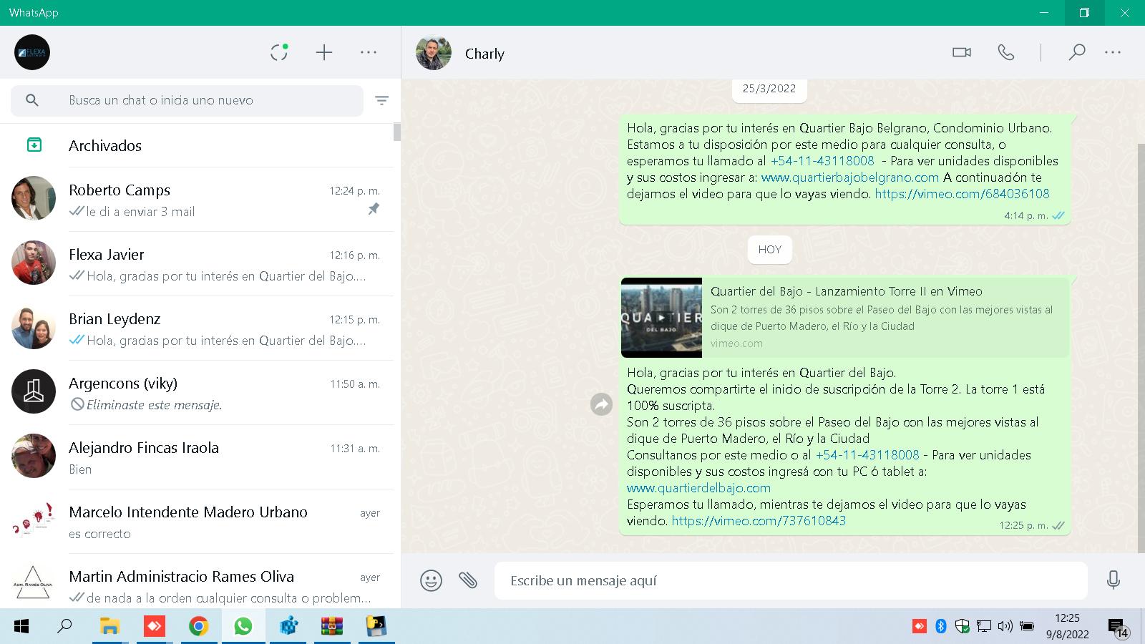
Task: Click Charly contact name in header
Action: (484, 54)
